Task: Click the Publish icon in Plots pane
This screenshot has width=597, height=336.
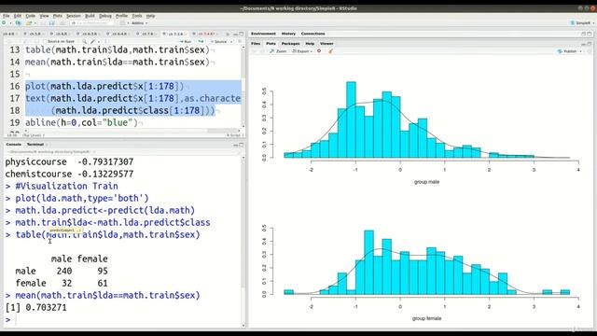Action: (x=560, y=51)
